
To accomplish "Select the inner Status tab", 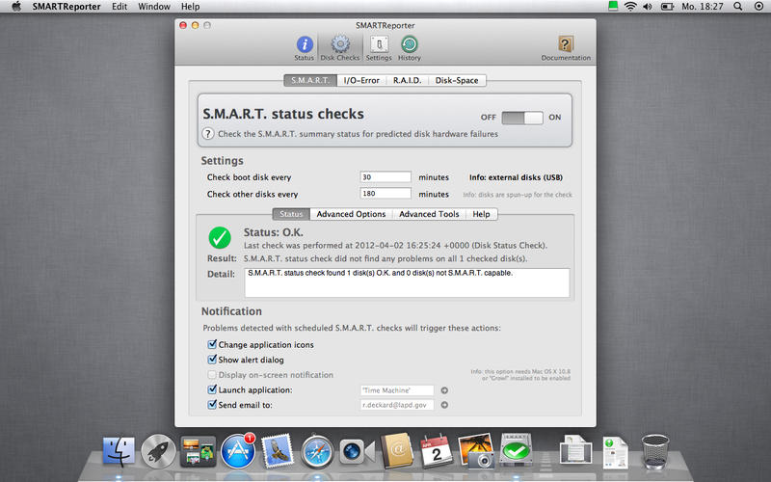I will 291,214.
